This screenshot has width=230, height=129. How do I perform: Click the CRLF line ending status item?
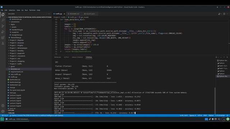[x=205, y=115]
